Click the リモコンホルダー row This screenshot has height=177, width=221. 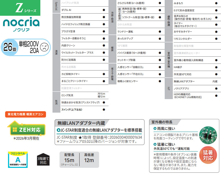pyautogui.click(x=197, y=39)
